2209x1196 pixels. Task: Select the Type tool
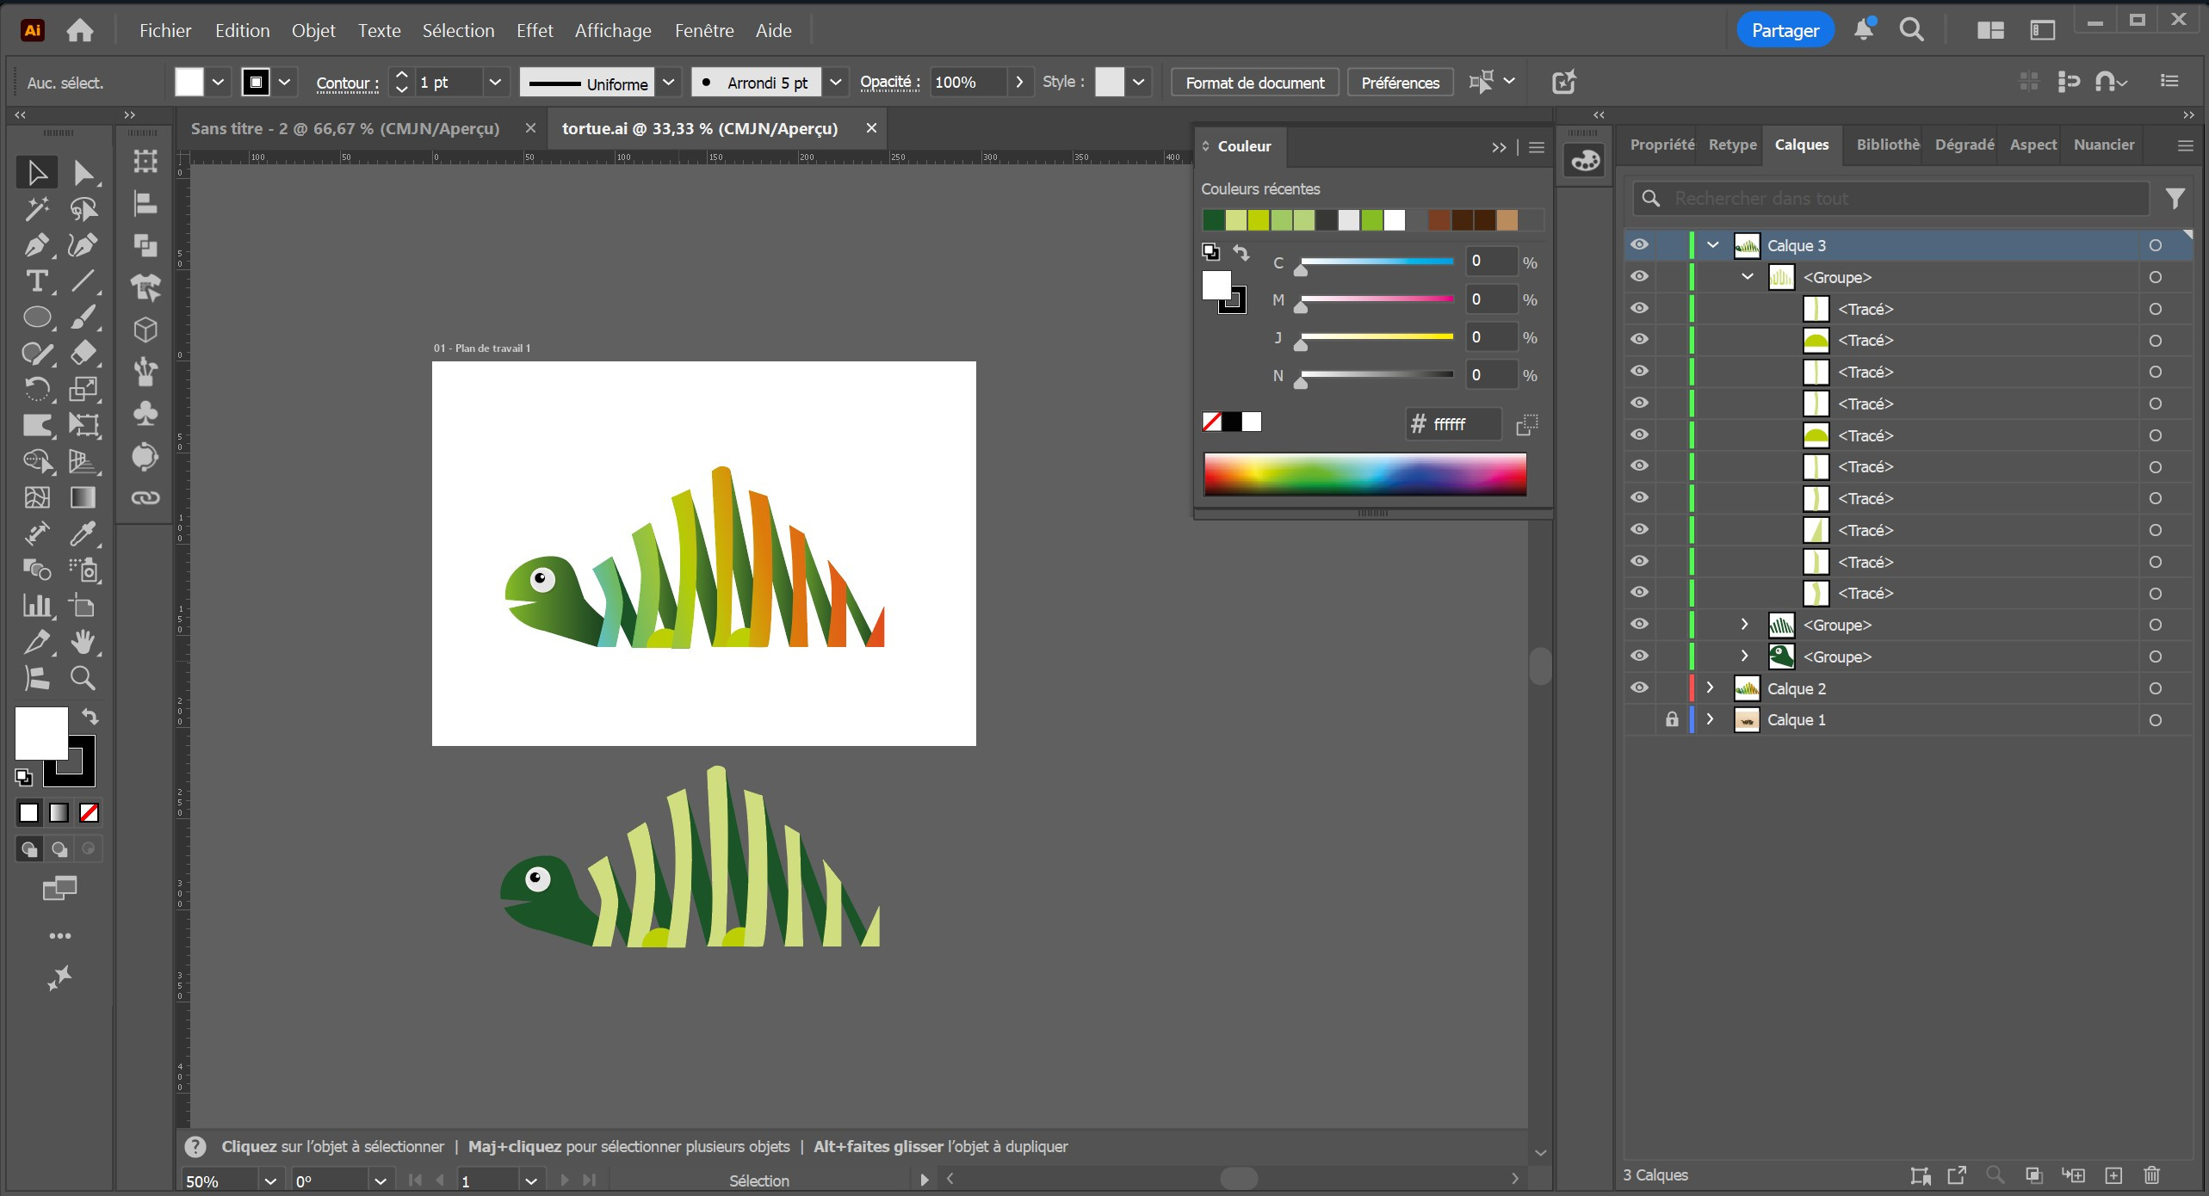(36, 281)
